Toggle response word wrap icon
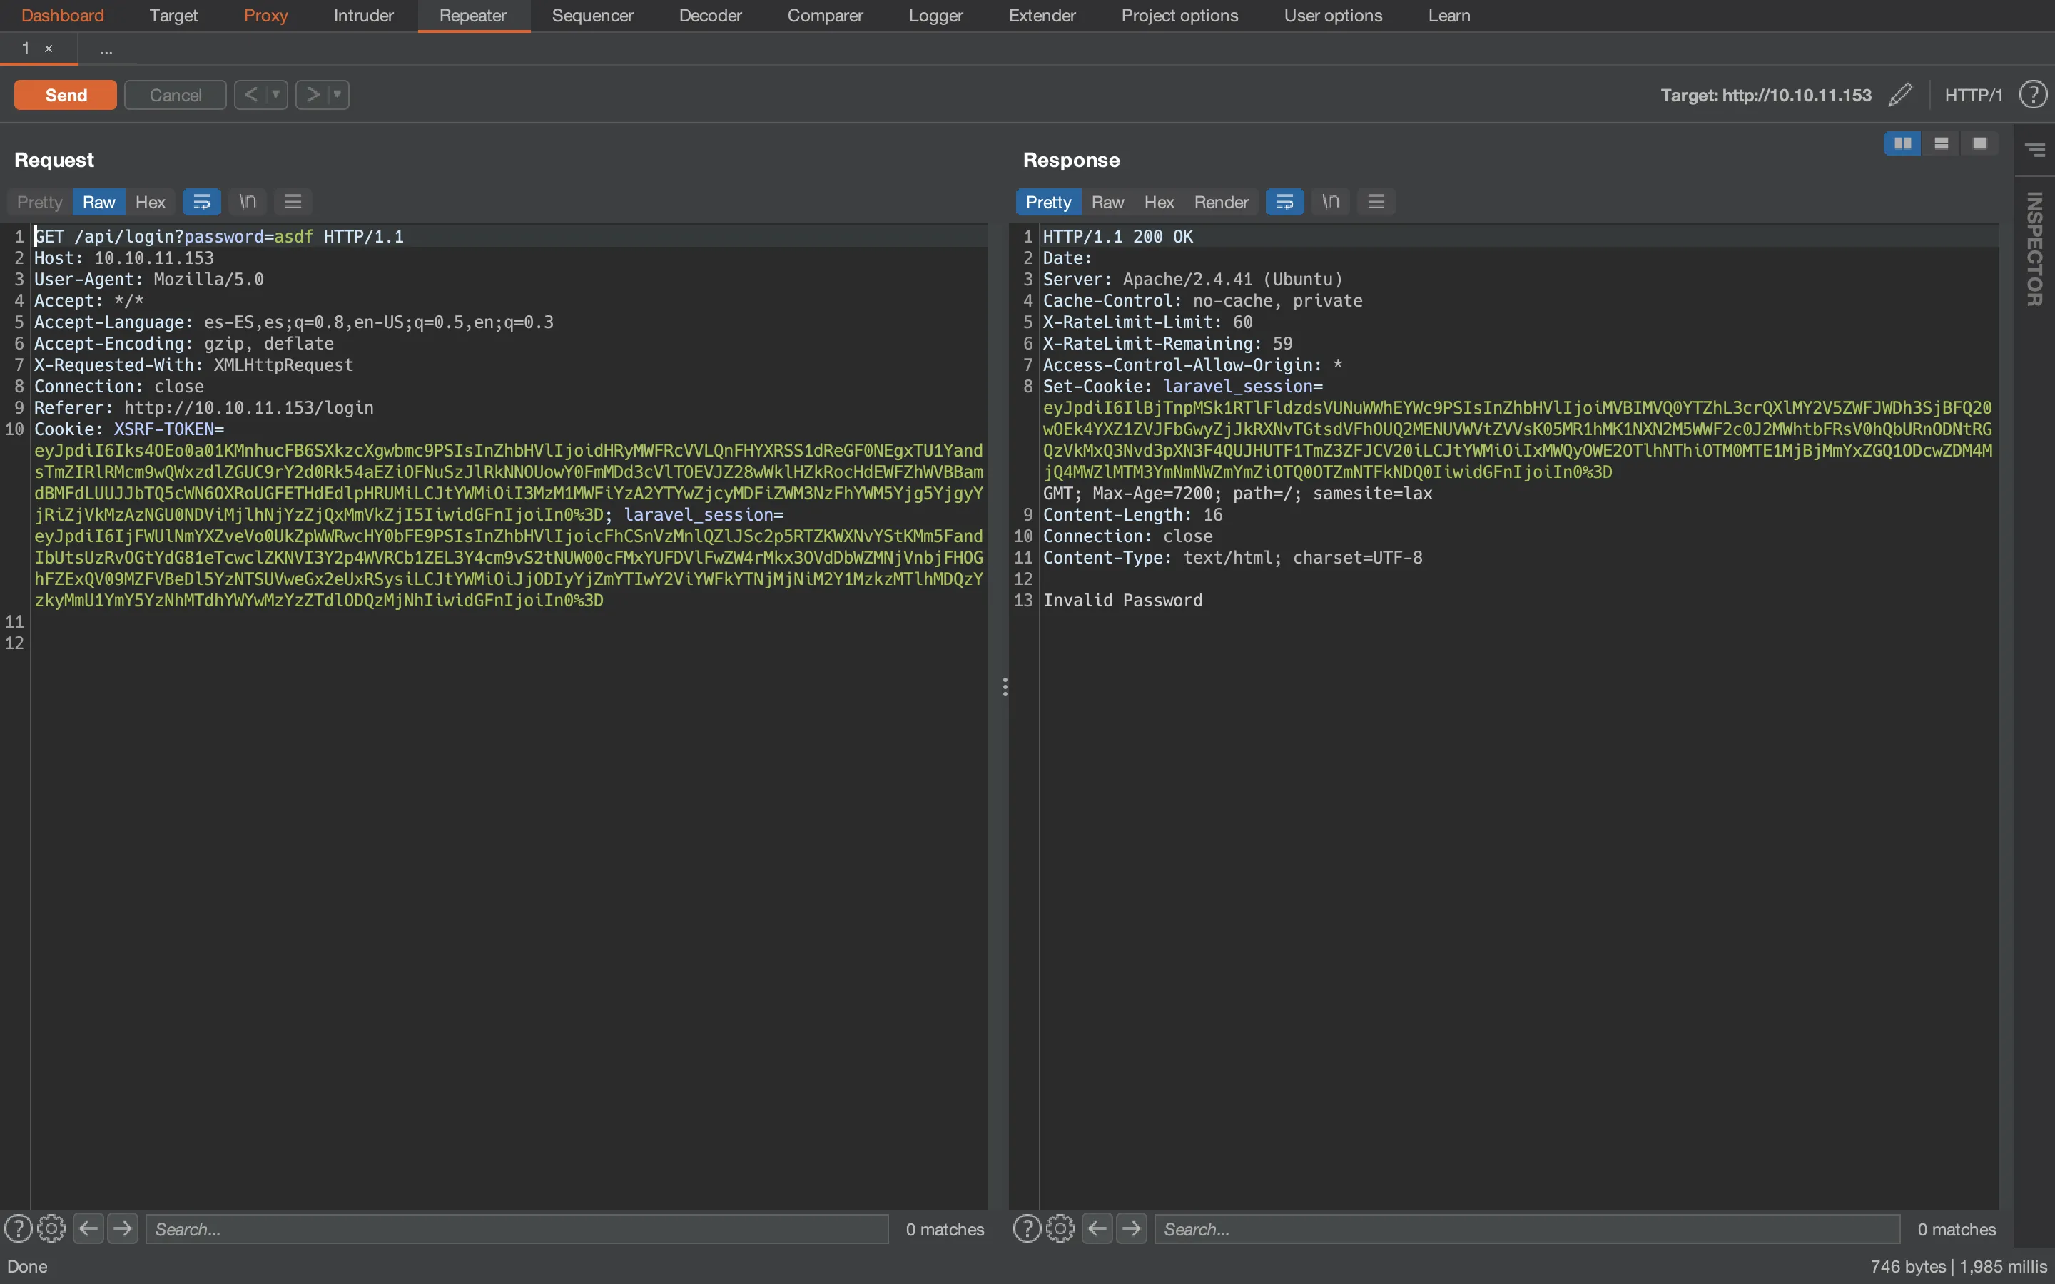 [1285, 202]
